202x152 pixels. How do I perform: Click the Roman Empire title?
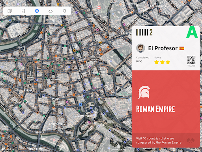155,109
